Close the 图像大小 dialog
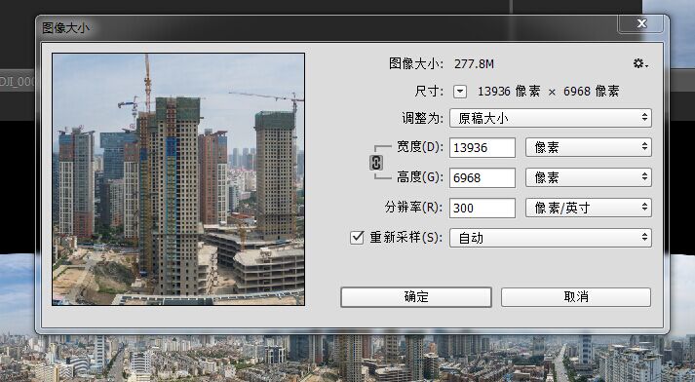 click(x=641, y=23)
